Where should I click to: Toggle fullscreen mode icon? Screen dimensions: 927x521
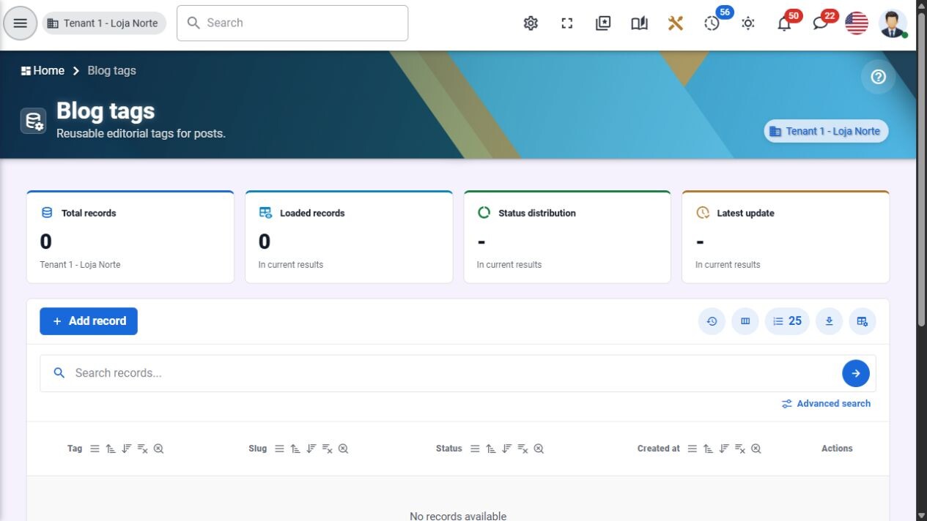click(x=567, y=23)
